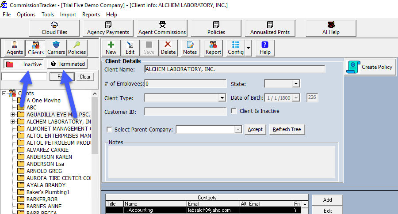Show Inactive clients
398x214 pixels.
pyautogui.click(x=23, y=64)
